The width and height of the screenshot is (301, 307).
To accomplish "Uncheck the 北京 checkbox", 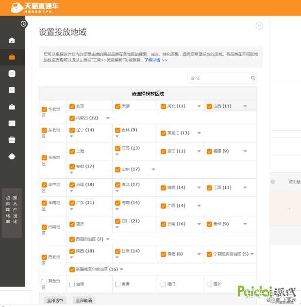I will pyautogui.click(x=72, y=106).
